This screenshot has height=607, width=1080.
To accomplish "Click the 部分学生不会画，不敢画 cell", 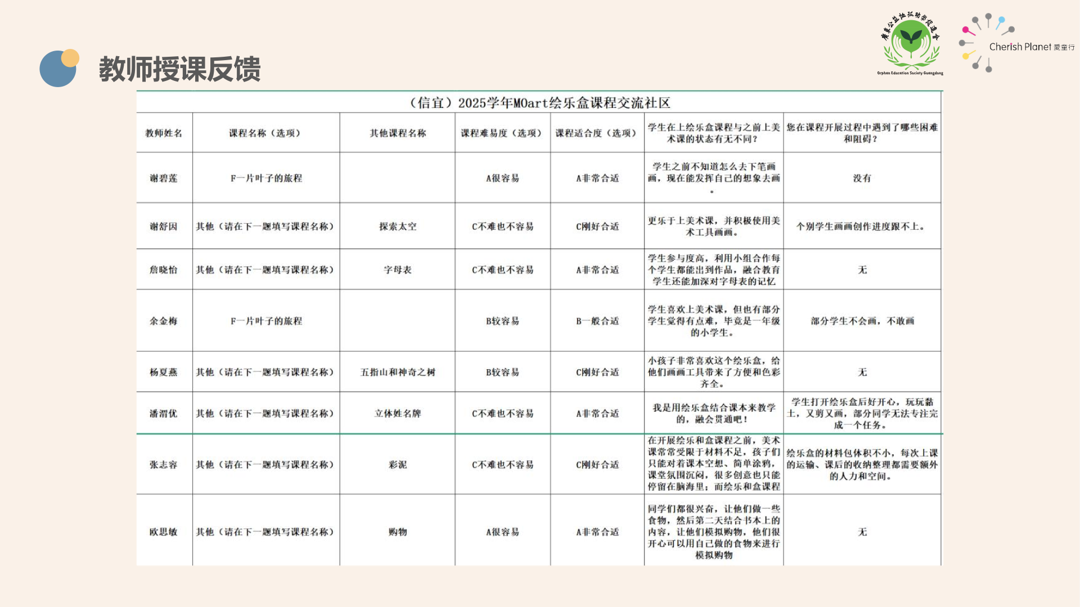I will [862, 321].
